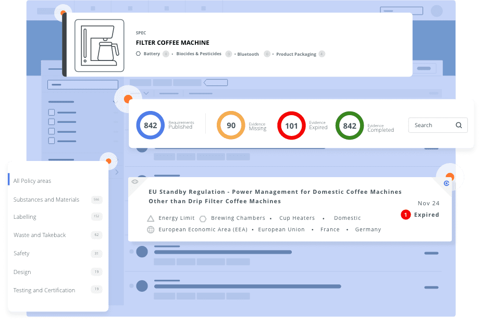Select the France region tag
482x323 pixels.
click(x=330, y=229)
